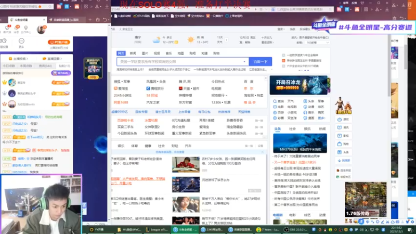
Task: Click the 影视 icon in floating sidebar
Action: pos(340,136)
